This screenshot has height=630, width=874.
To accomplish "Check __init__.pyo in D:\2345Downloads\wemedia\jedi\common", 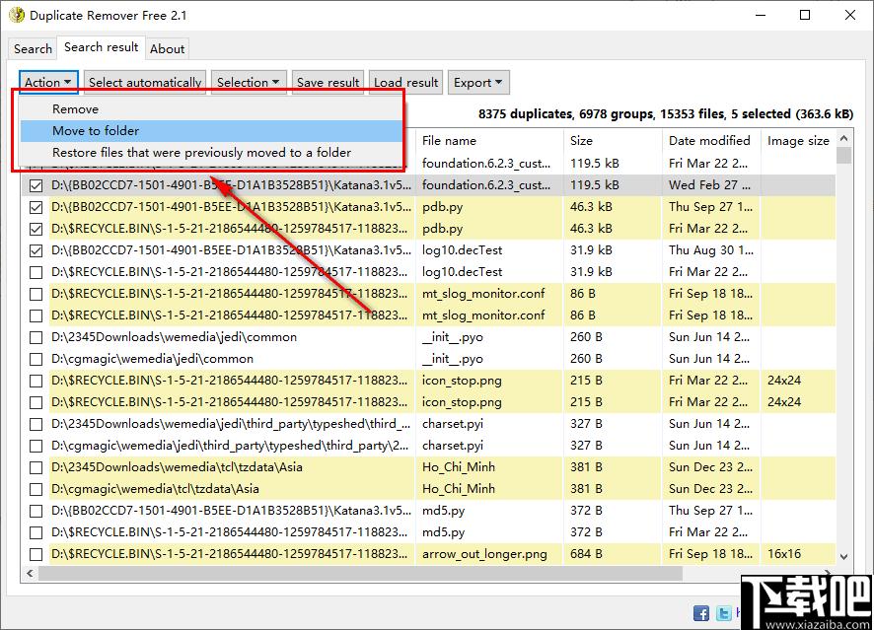I will (36, 337).
